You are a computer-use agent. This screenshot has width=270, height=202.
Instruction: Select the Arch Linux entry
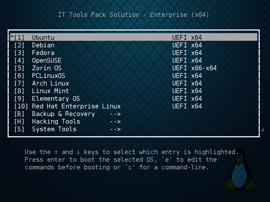click(134, 83)
